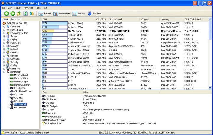
Task: Click the green Back arrow toolbar icon
Action: click(7, 13)
